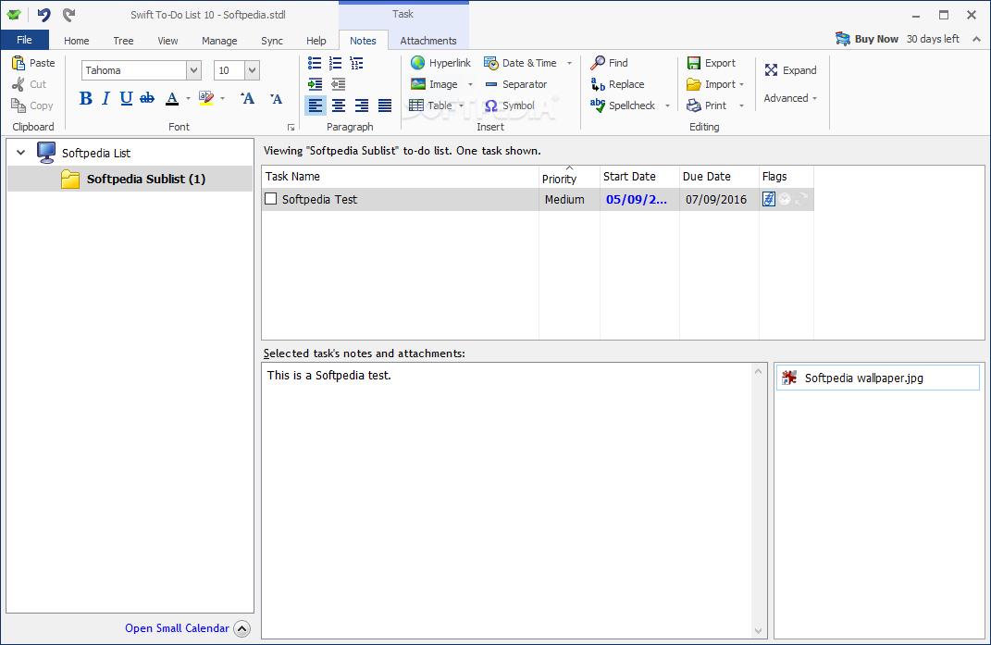991x645 pixels.
Task: Click the Undo arrow in title bar
Action: [x=43, y=14]
